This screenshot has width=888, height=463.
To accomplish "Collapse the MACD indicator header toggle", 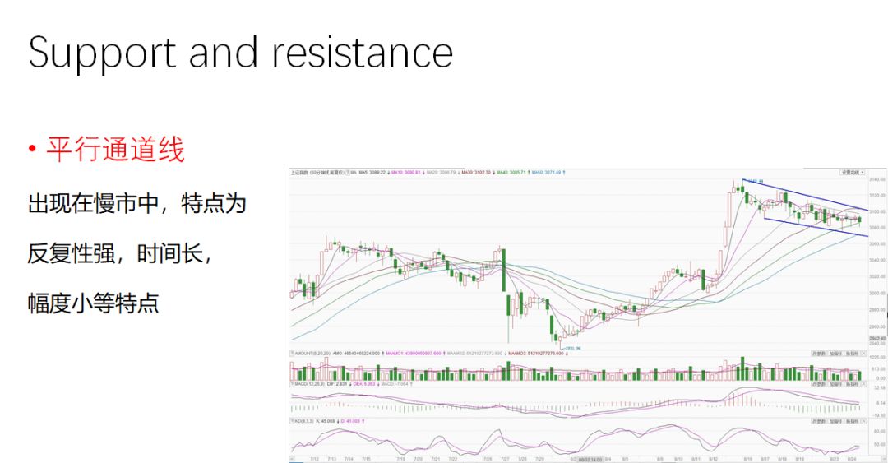I will point(292,384).
